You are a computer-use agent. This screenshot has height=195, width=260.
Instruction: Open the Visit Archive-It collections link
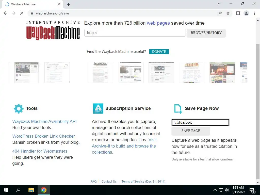click(x=124, y=146)
